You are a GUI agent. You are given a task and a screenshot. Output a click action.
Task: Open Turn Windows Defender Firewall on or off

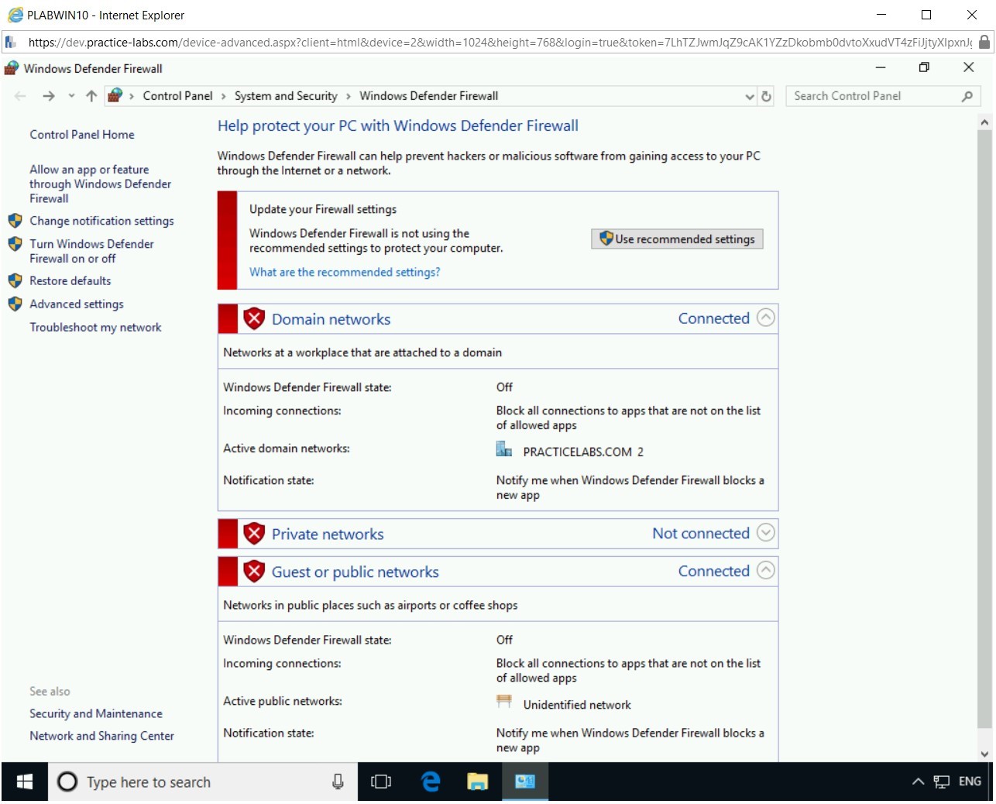(x=91, y=251)
